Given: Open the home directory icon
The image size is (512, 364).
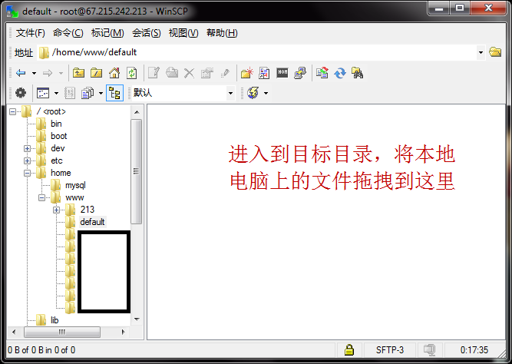Looking at the screenshot, I should pyautogui.click(x=114, y=73).
